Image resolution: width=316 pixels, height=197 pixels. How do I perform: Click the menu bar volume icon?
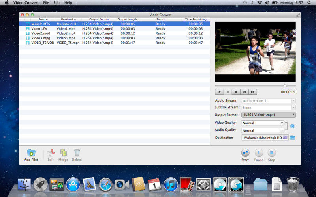(x=267, y=3)
